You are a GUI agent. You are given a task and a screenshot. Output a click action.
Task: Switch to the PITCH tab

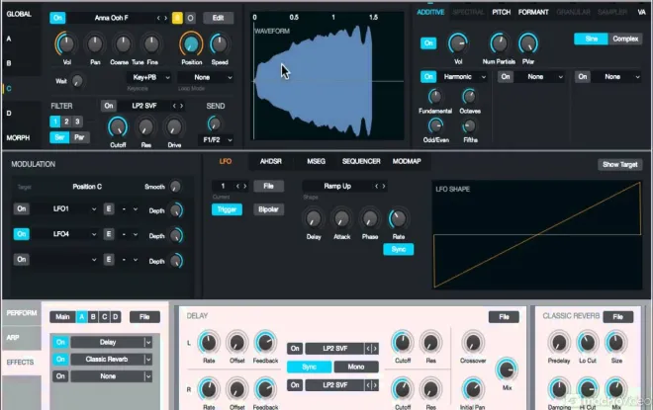point(501,13)
